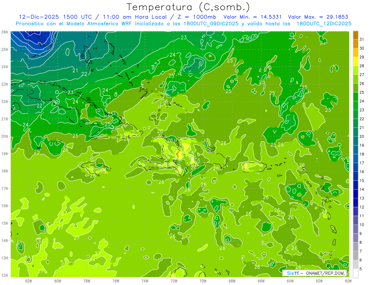Pick the white scale segment below 5
This screenshot has height=285, width=370.
(356, 273)
